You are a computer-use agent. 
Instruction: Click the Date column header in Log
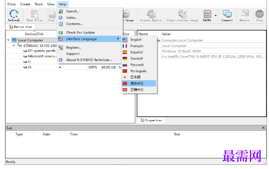pos(47,135)
